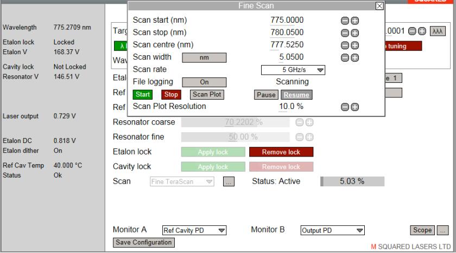Toggle the Scan width nm unit button
This screenshot has width=456, height=253.
204,57
